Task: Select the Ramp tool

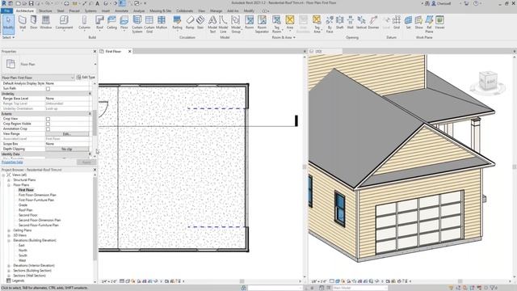Action: pyautogui.click(x=190, y=23)
